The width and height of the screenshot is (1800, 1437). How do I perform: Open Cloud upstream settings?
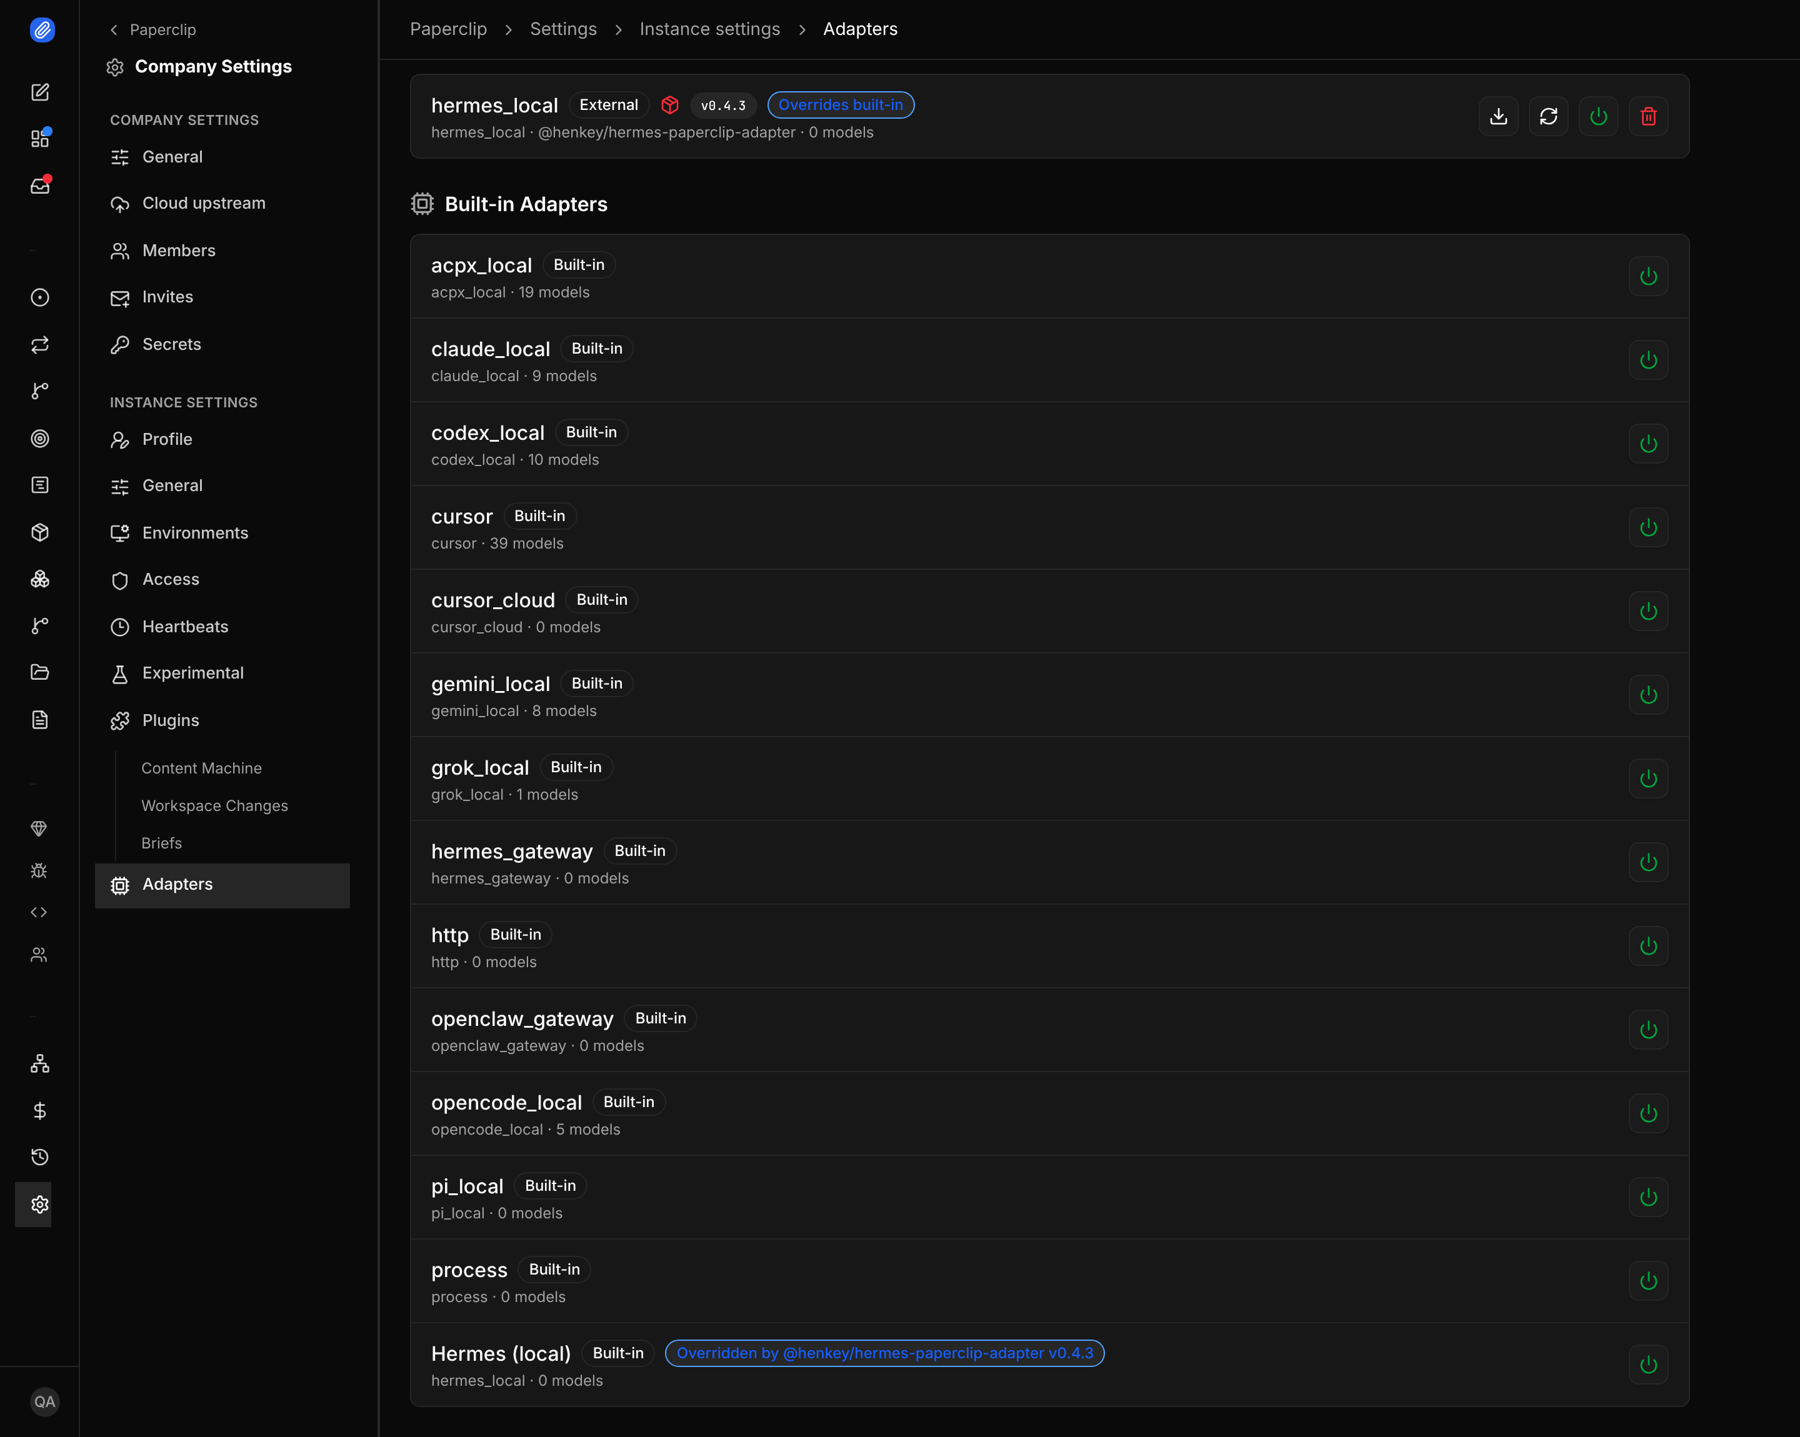[222, 204]
